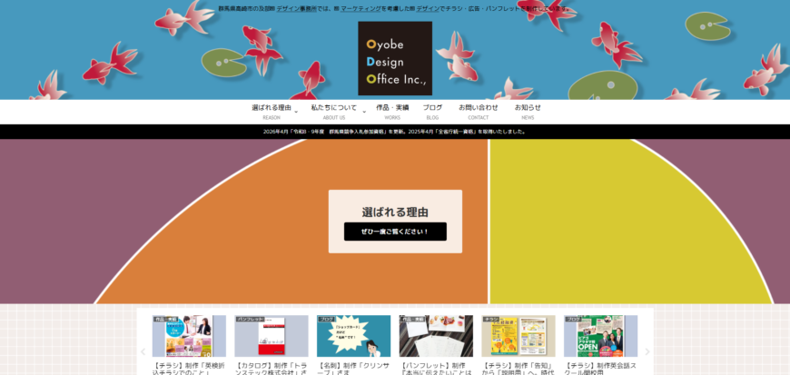The image size is (790, 375).
Task: Click ブログ tag on green OPEN flyer card
Action: (x=573, y=319)
